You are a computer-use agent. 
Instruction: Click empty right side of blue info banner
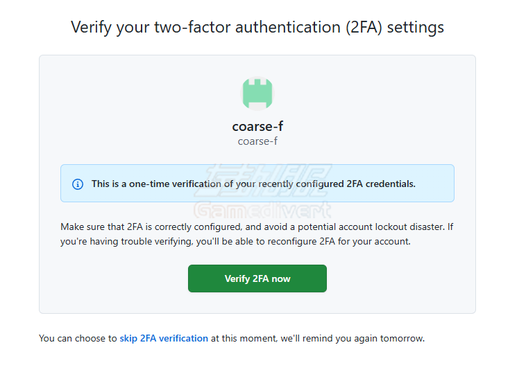click(436, 184)
